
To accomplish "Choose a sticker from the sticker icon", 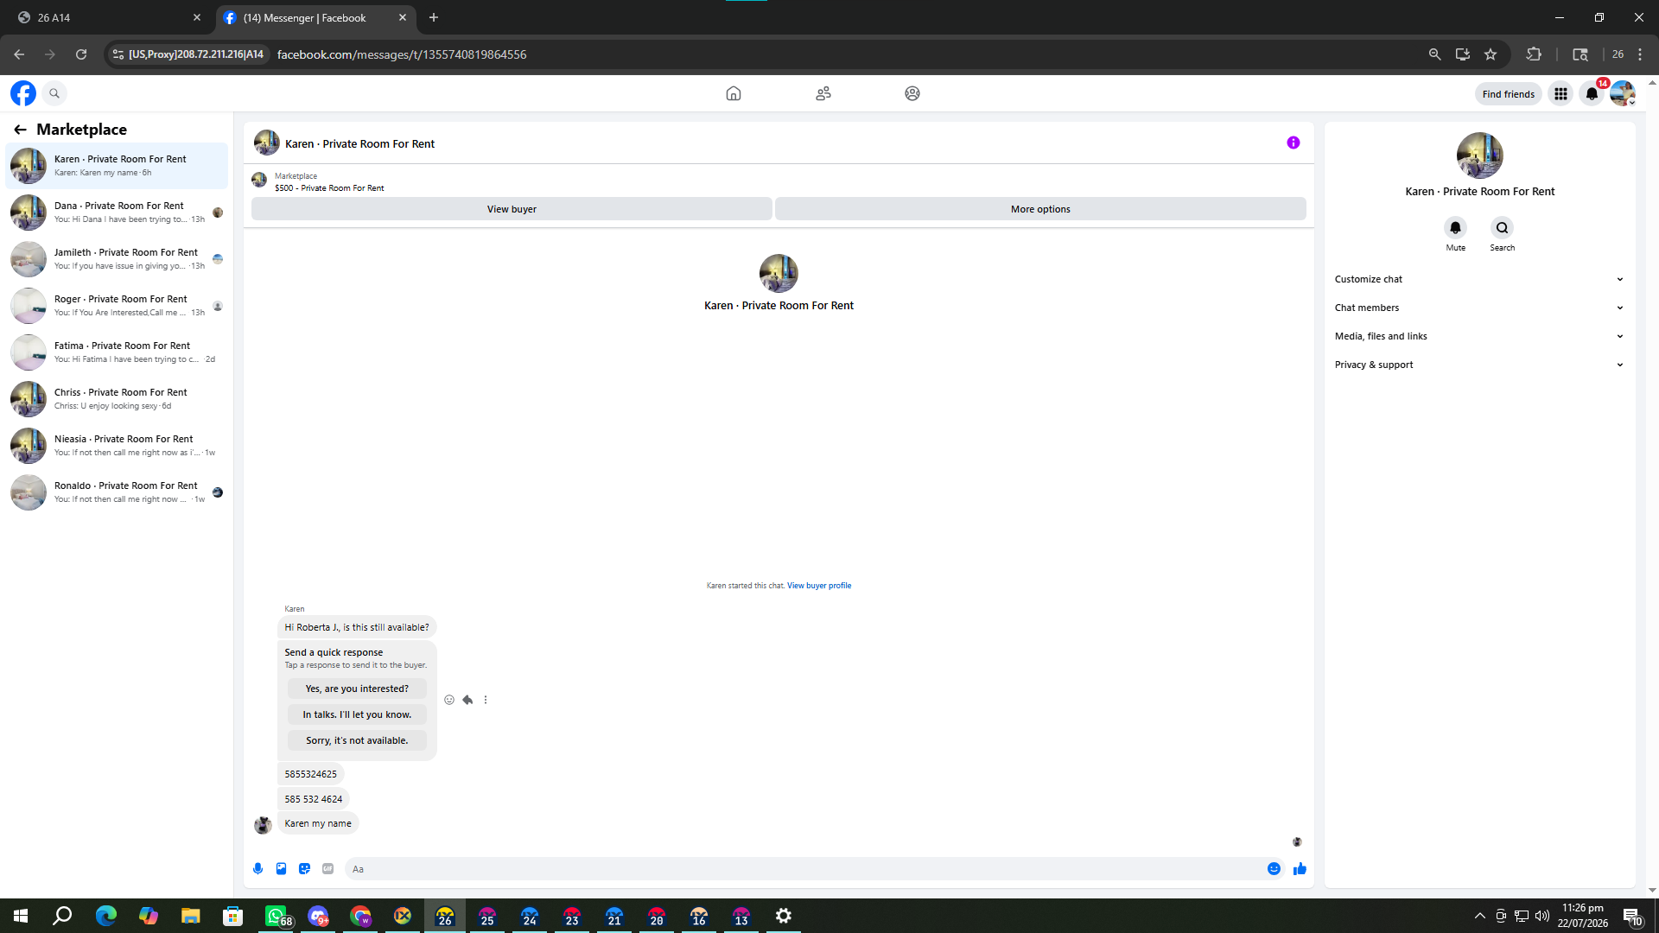I will [305, 869].
